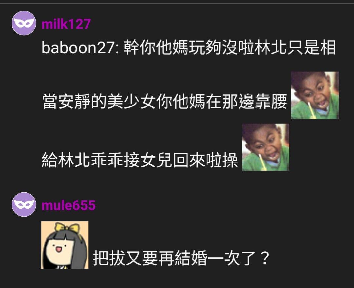Click the phrase 在那邊靠腰
This screenshot has height=288, width=354.
(246, 101)
